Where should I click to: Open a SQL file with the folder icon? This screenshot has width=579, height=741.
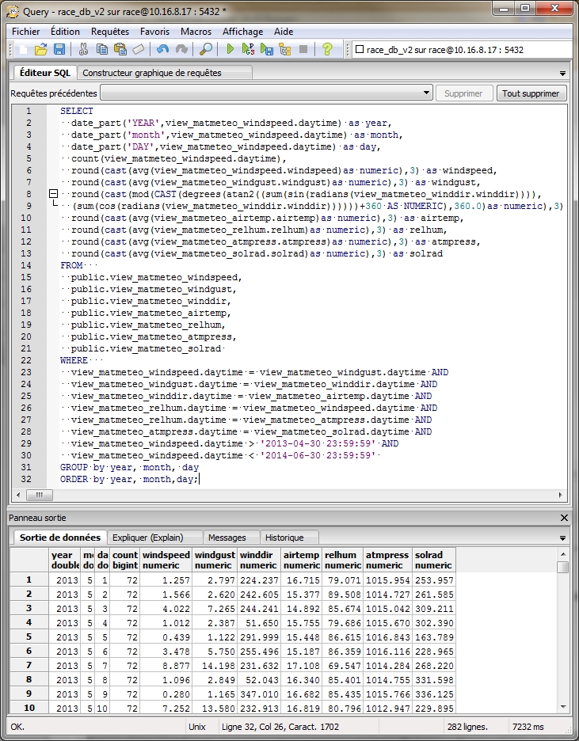41,49
